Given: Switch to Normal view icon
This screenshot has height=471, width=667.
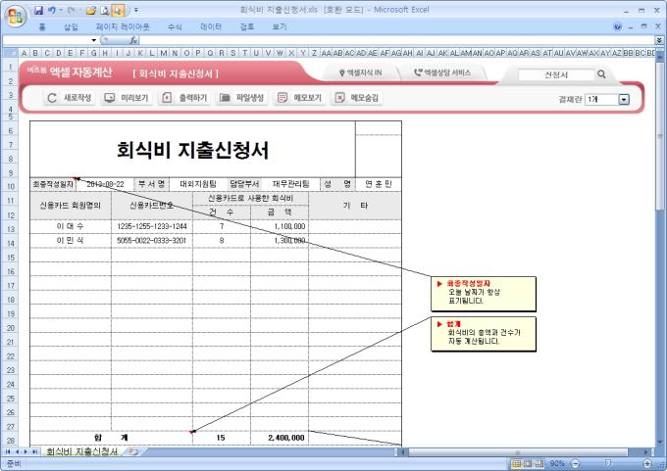Looking at the screenshot, I should pyautogui.click(x=516, y=463).
